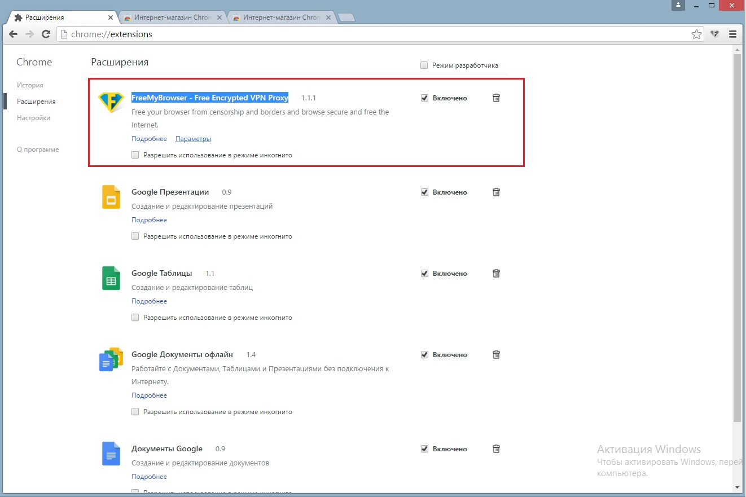Image resolution: width=746 pixels, height=497 pixels.
Task: Open the FreeMyBrowser toolbar extension icon
Action: click(715, 34)
